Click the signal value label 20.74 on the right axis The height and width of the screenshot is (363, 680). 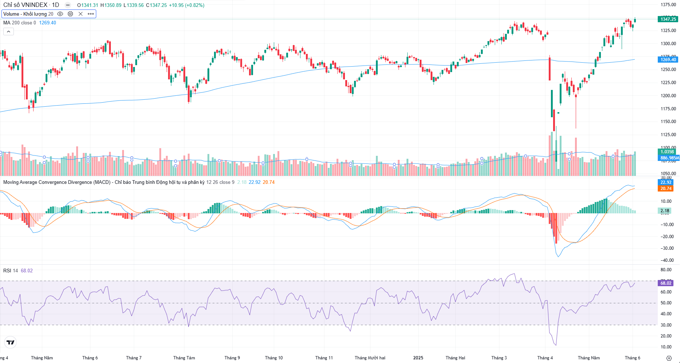tap(666, 189)
